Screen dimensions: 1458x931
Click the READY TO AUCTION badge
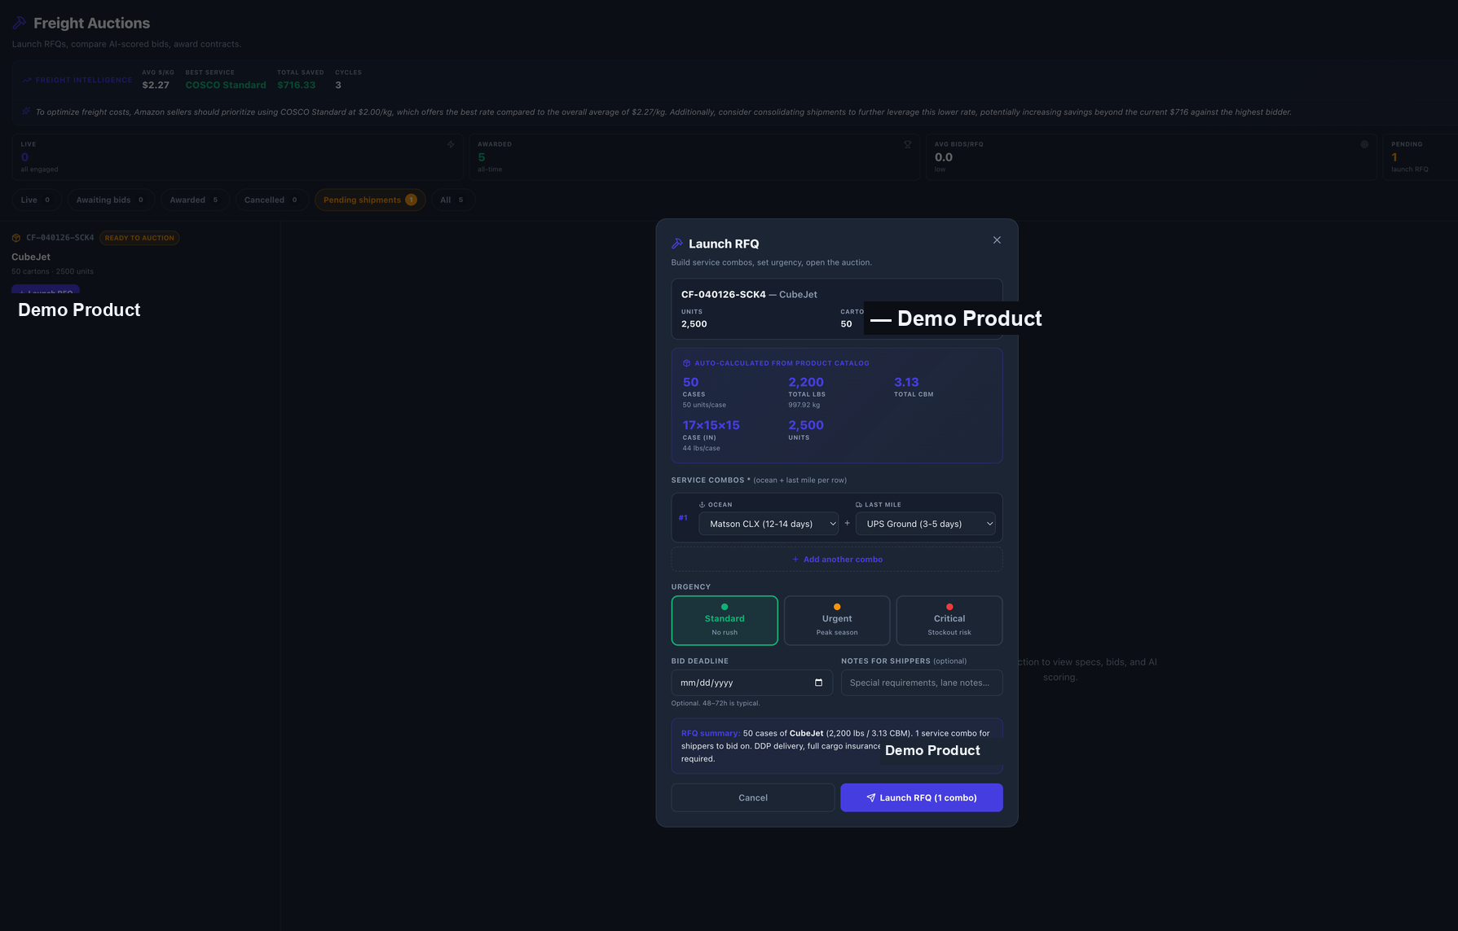[139, 238]
